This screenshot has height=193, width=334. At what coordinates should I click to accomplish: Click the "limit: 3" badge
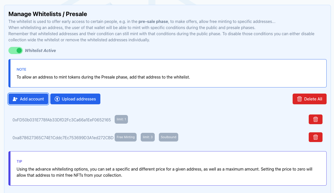coord(148,137)
